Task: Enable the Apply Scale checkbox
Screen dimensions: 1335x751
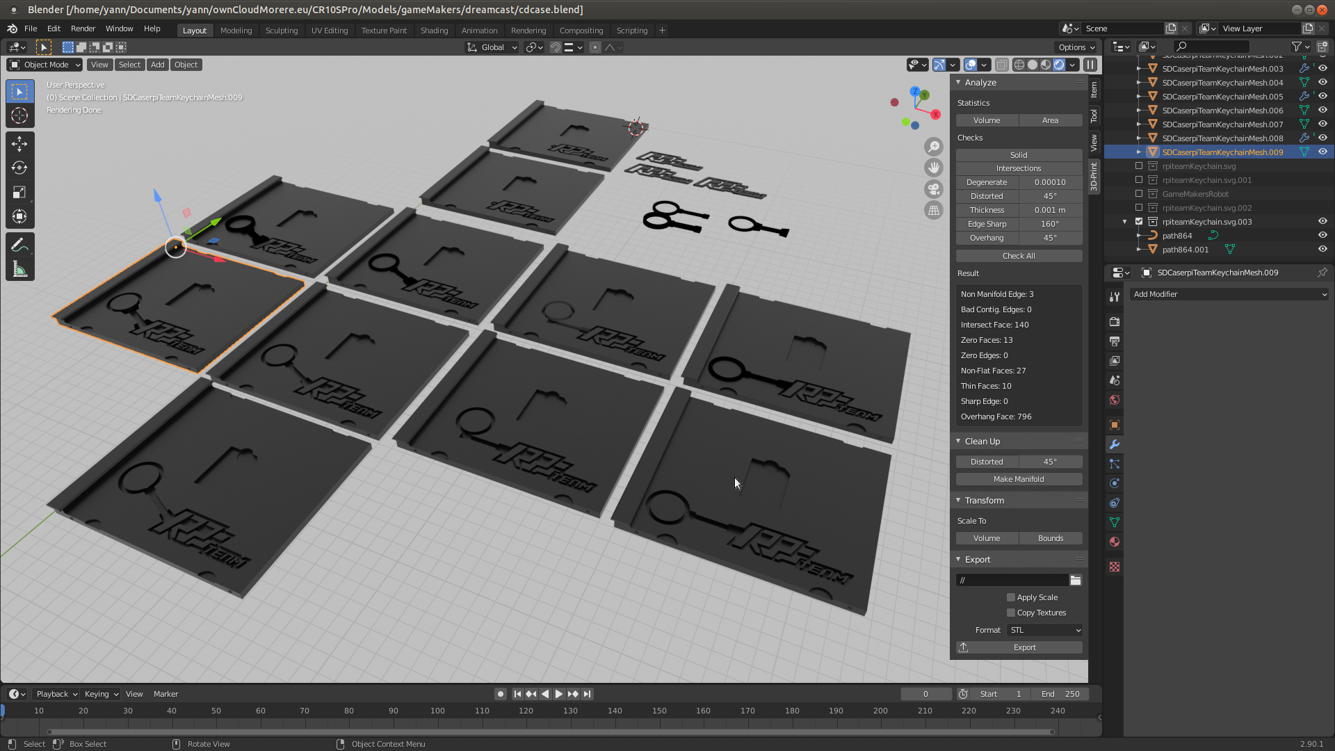Action: [1011, 597]
